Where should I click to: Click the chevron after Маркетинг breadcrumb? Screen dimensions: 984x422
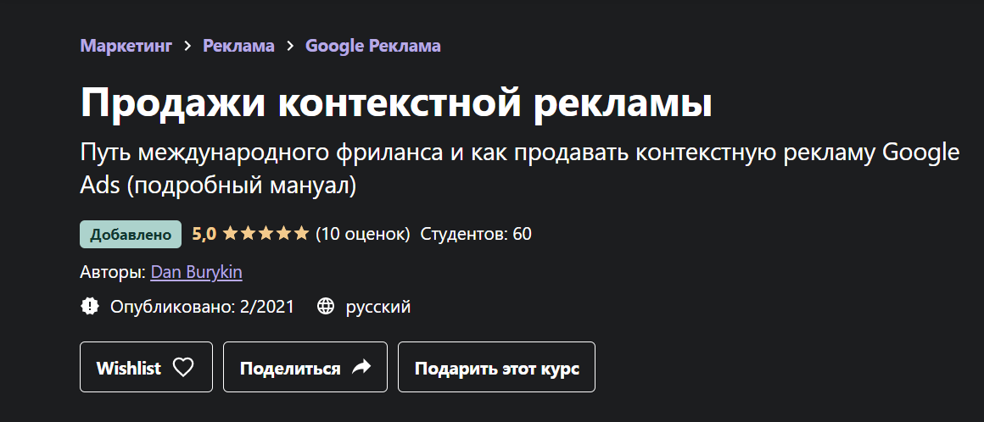(187, 46)
